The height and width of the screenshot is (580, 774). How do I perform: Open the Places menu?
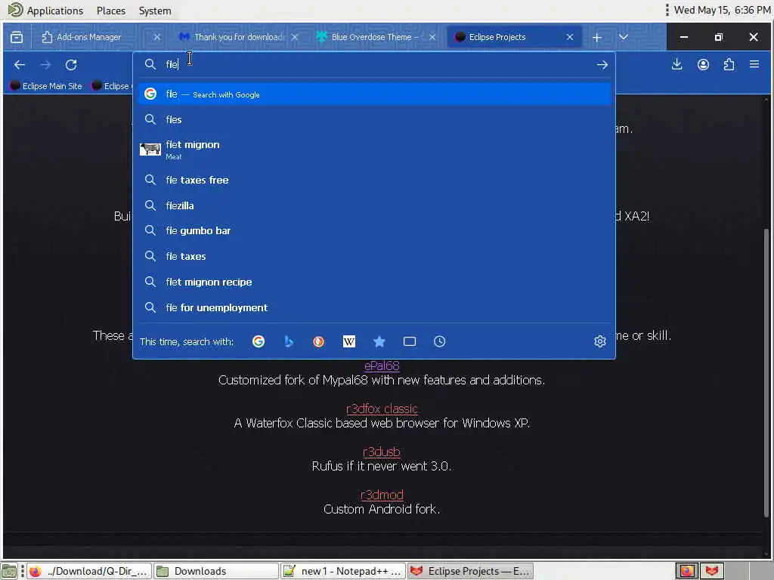point(111,11)
